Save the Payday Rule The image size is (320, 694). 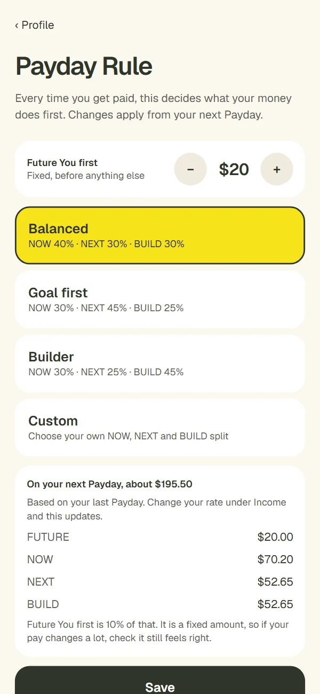click(x=160, y=680)
